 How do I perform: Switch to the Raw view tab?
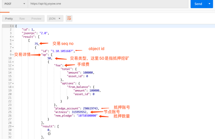point(22,19)
